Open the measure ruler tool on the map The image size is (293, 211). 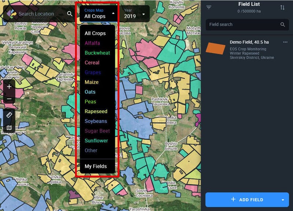coord(8,114)
